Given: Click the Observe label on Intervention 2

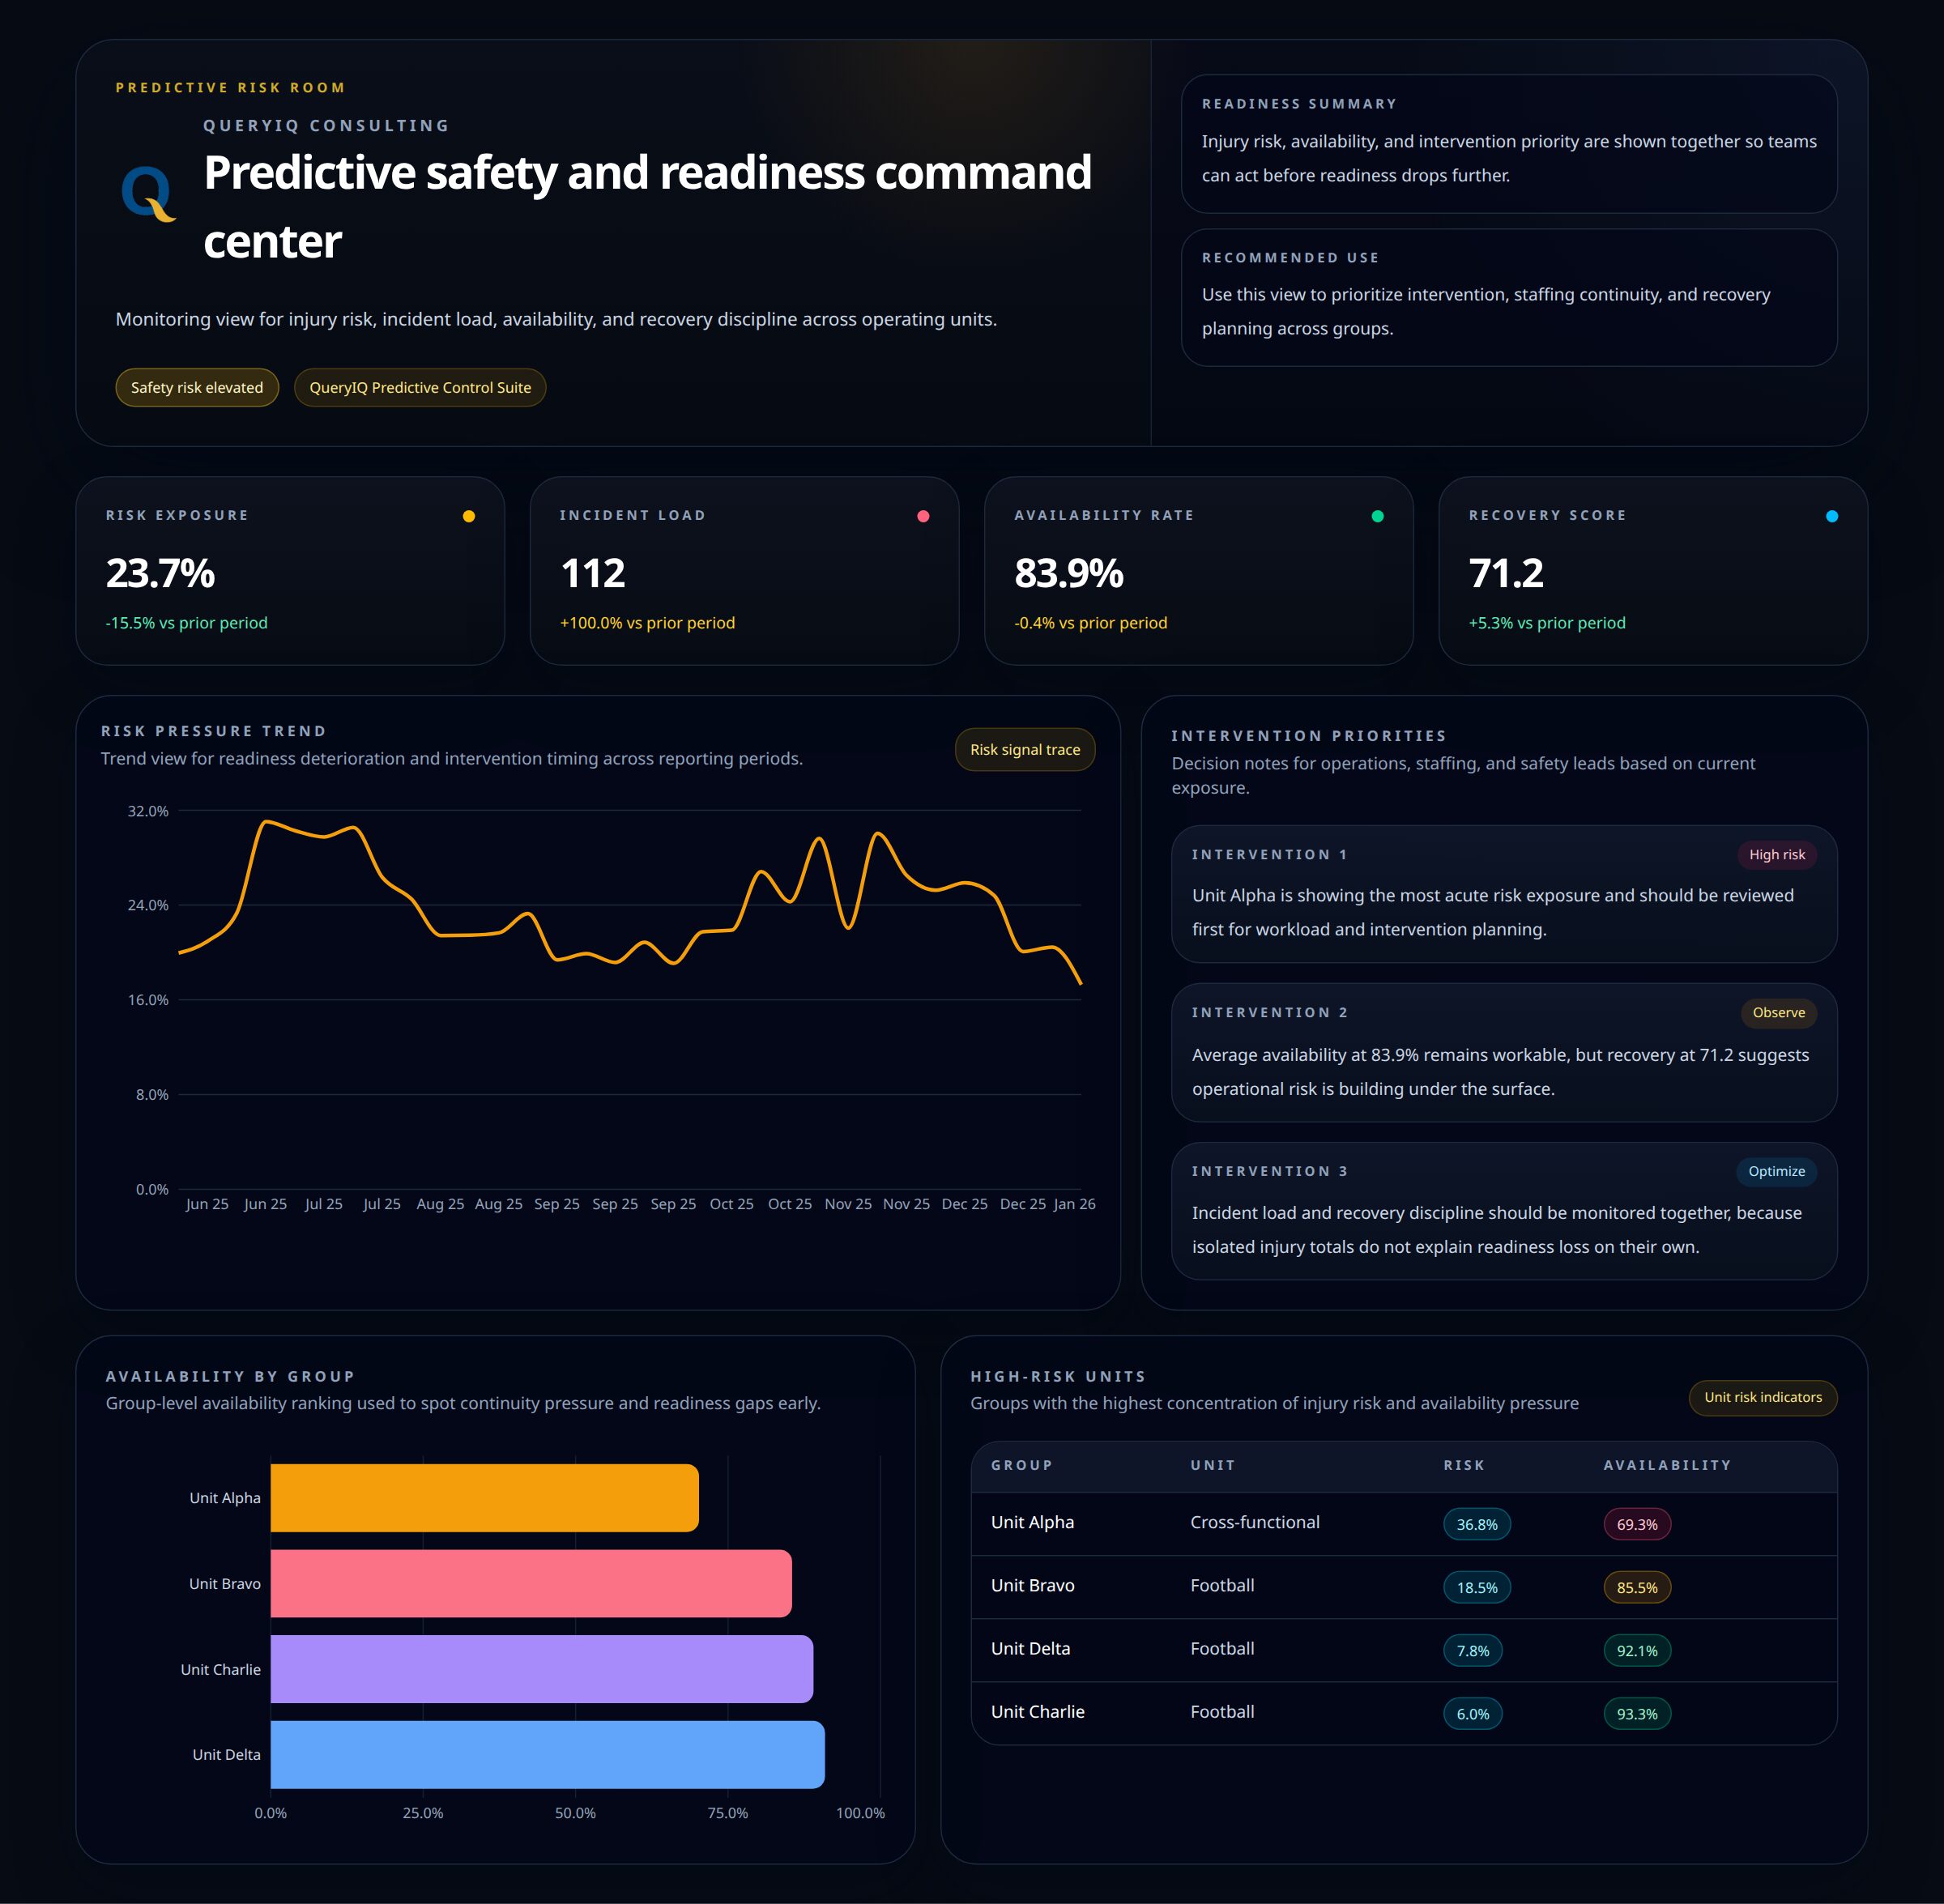Looking at the screenshot, I should click(x=1778, y=1013).
